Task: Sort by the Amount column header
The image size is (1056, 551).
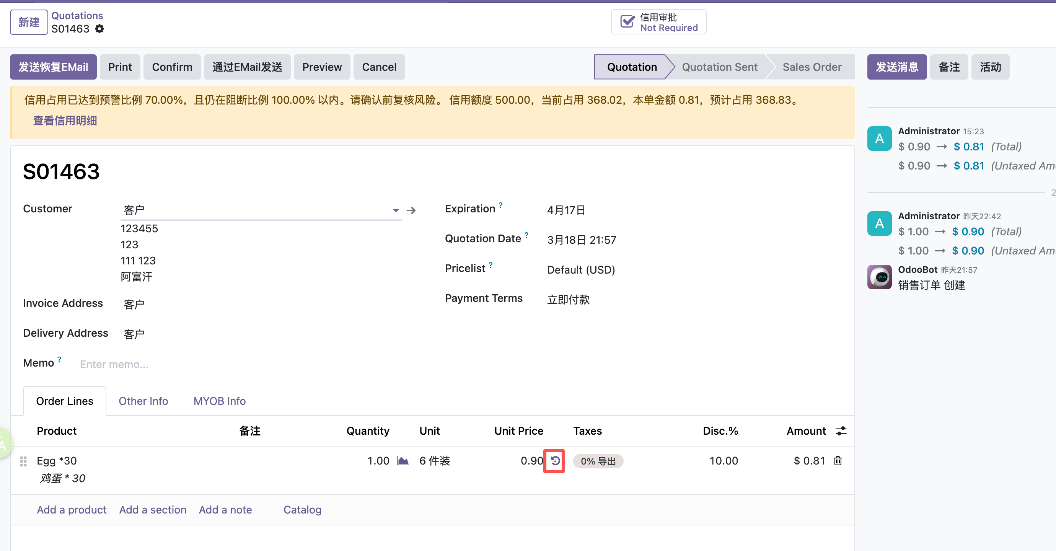Action: (806, 431)
